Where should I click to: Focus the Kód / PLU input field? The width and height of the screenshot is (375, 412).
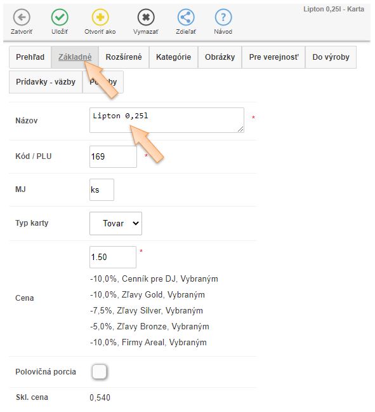tap(113, 156)
